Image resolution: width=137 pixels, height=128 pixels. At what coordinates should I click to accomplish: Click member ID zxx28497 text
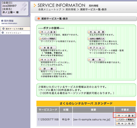coord(9,6)
